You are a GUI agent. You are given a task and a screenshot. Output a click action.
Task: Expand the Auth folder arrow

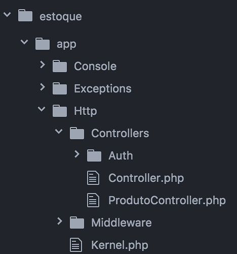click(x=77, y=154)
